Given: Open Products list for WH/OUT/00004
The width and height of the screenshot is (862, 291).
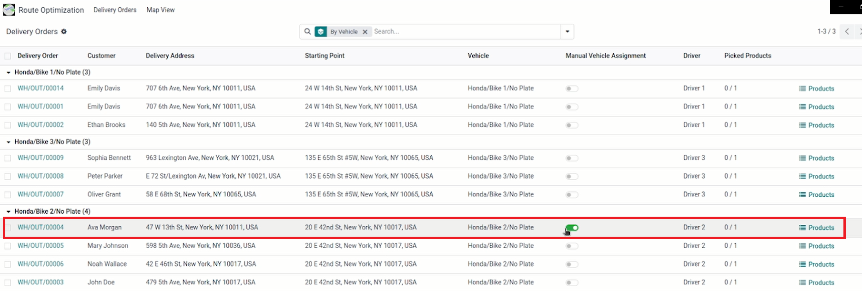Looking at the screenshot, I should click(x=817, y=228).
